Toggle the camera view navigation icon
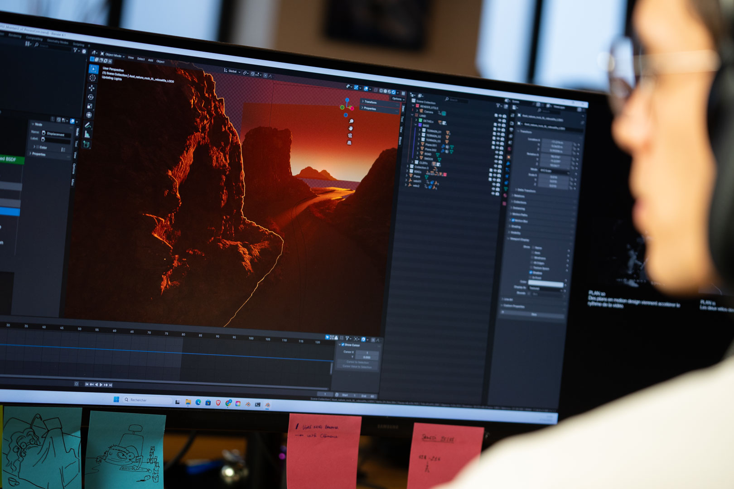 click(350, 135)
